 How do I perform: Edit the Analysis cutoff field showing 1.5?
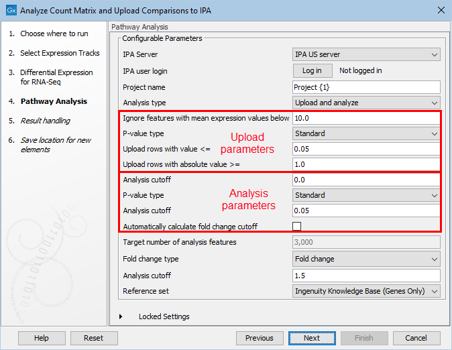pyautogui.click(x=366, y=276)
